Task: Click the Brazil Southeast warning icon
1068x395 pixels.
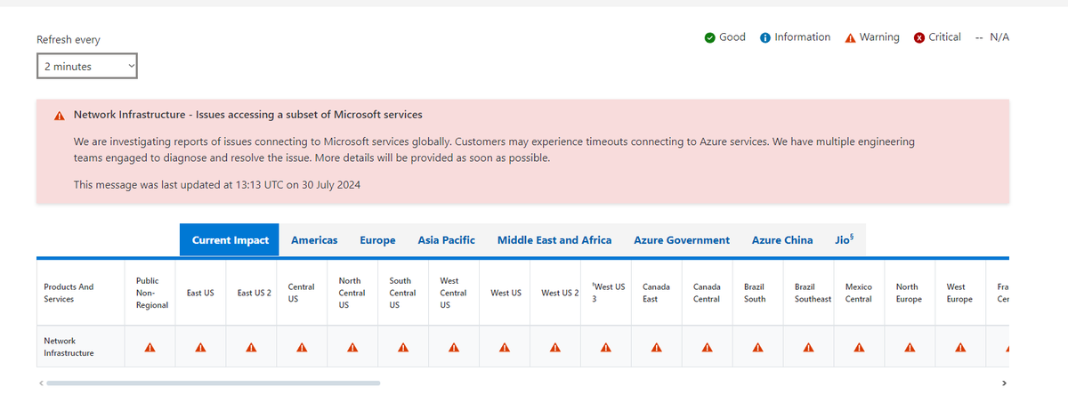Action: click(808, 348)
